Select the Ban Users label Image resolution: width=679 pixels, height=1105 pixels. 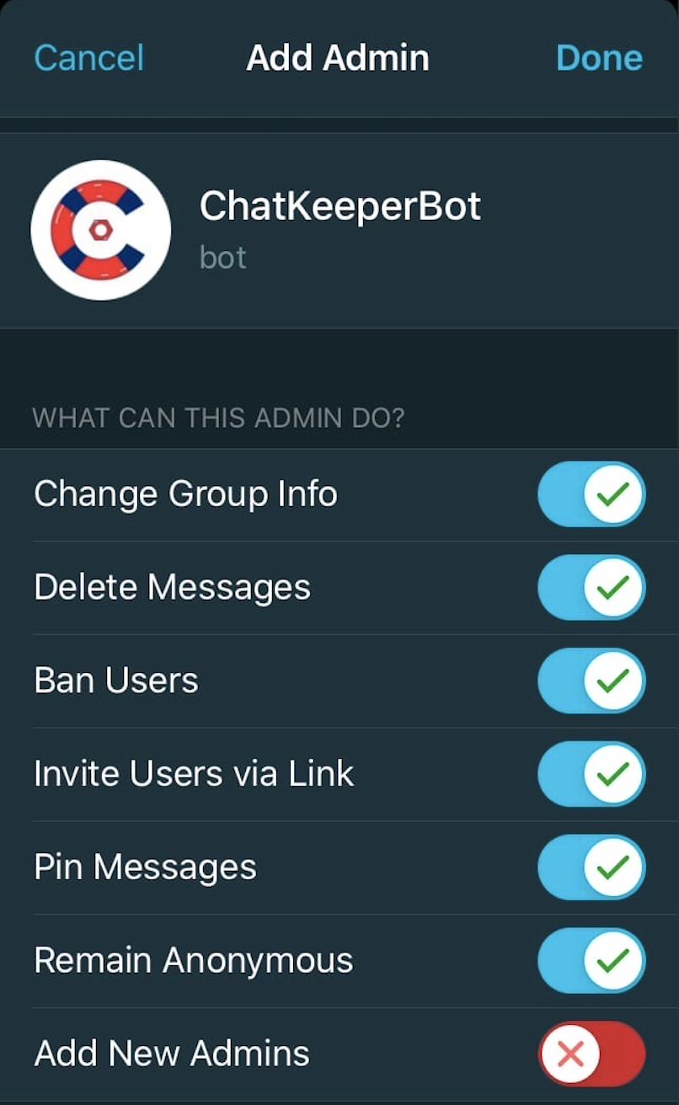pos(116,681)
